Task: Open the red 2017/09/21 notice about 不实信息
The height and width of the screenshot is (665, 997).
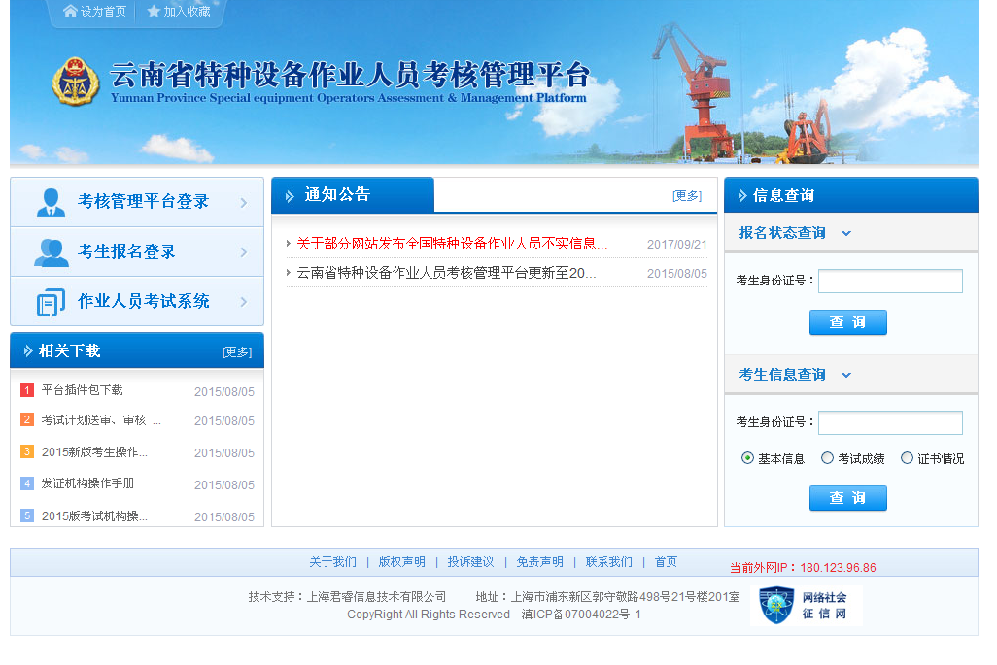Action: coord(452,244)
